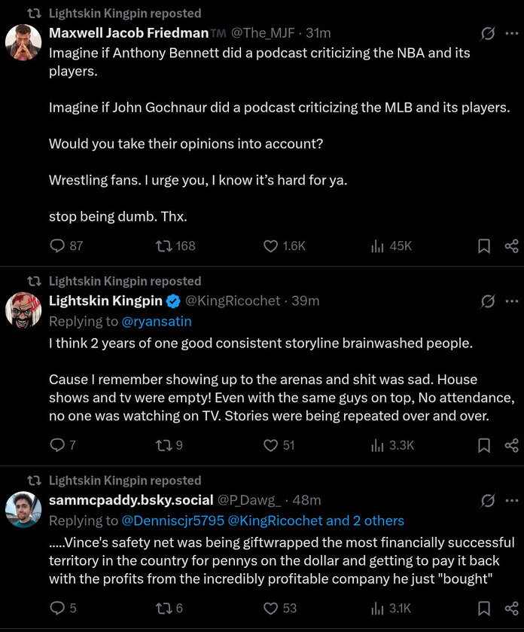View analytics for the 45K views tweet
The image size is (524, 632).
coord(378,246)
